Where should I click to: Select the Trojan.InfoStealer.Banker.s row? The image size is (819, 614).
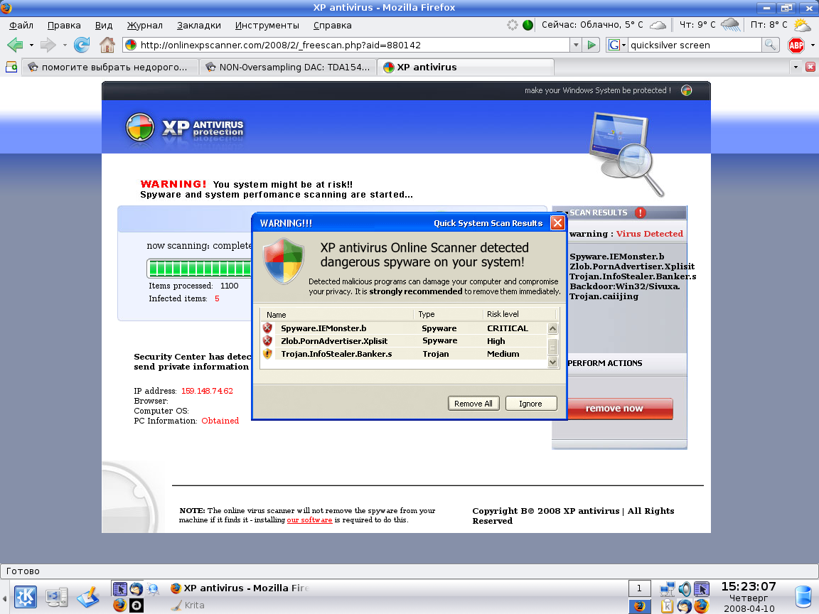point(405,354)
